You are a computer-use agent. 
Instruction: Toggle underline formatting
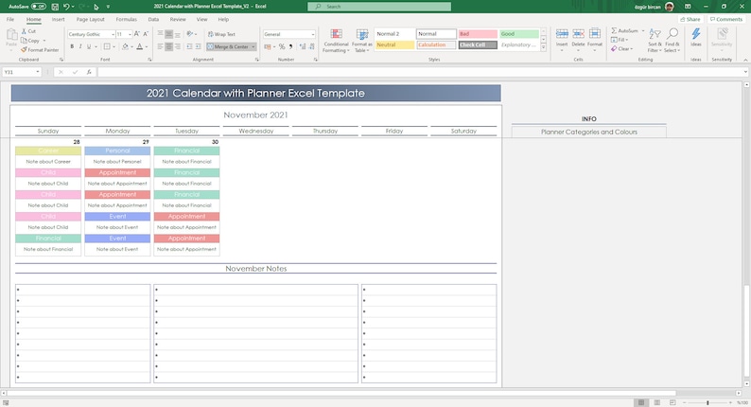pyautogui.click(x=89, y=46)
